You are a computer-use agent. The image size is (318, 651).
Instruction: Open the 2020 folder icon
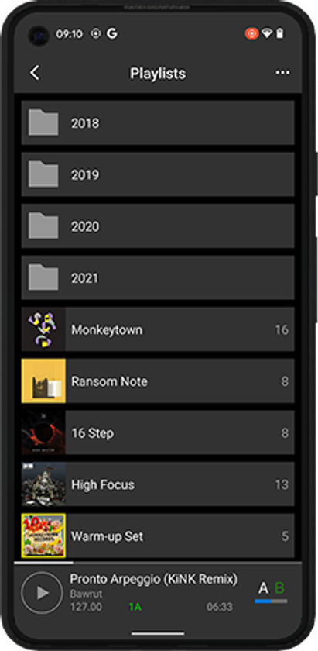coord(43,226)
